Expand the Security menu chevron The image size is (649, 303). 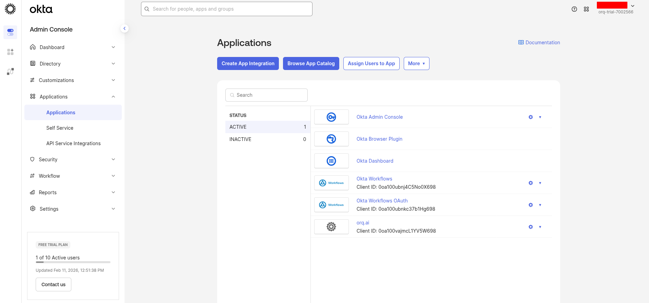click(113, 159)
